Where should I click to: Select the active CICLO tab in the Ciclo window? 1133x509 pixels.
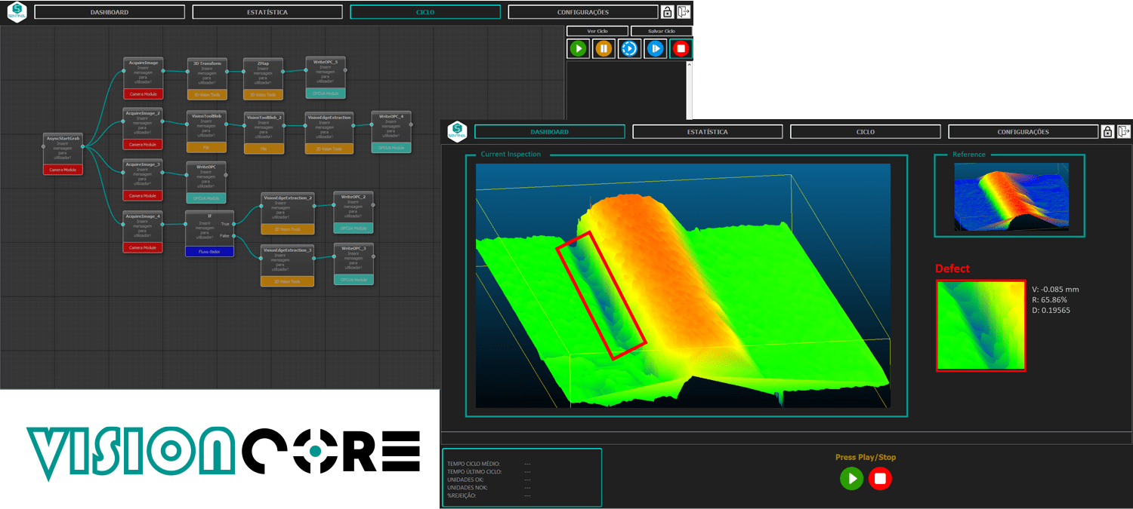coord(425,12)
